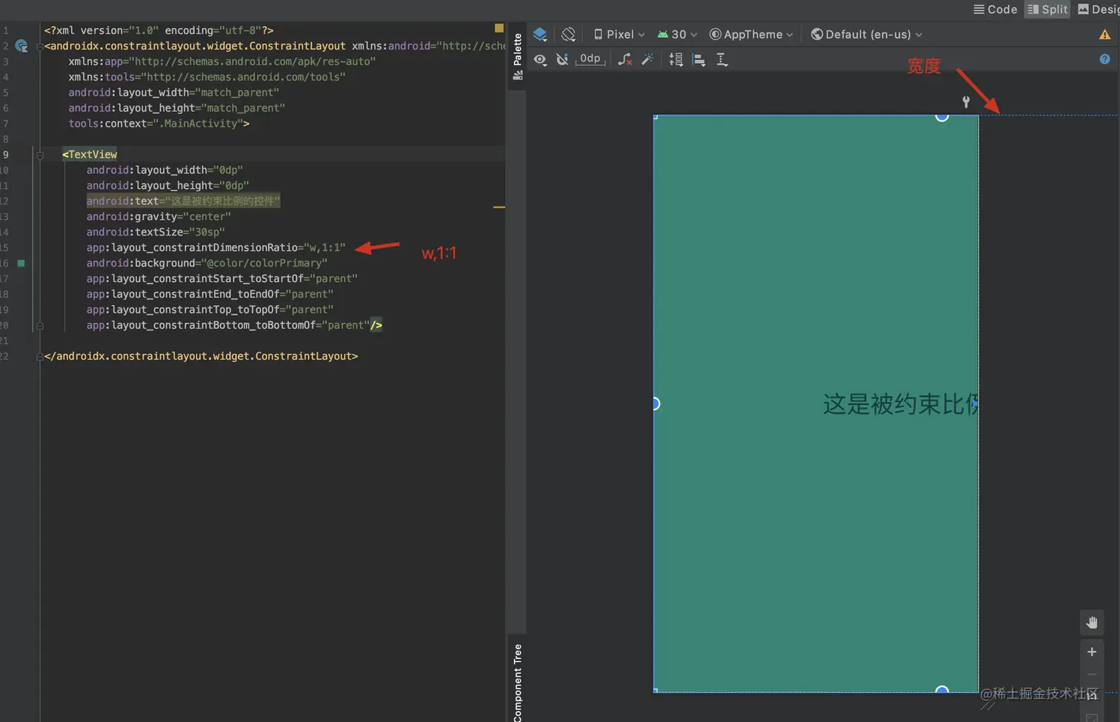This screenshot has height=722, width=1120.
Task: Click the bottom constraint handle of TextView
Action: pos(941,690)
